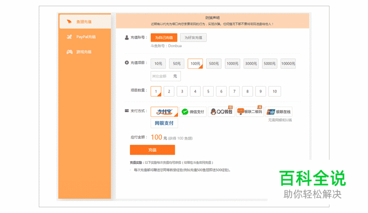Click the fish icon beside 鱼翅充值

pos(69,21)
